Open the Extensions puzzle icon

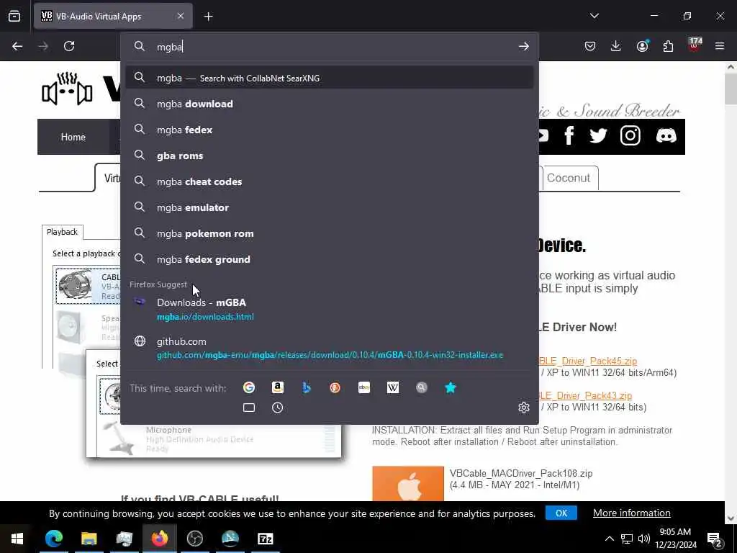tap(668, 46)
